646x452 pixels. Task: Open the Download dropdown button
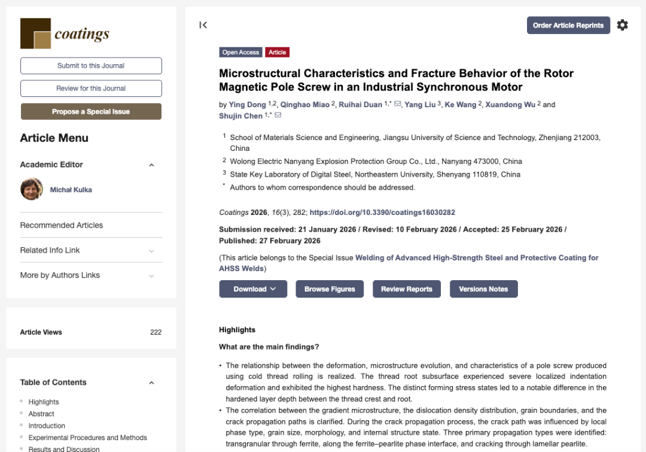coord(253,289)
